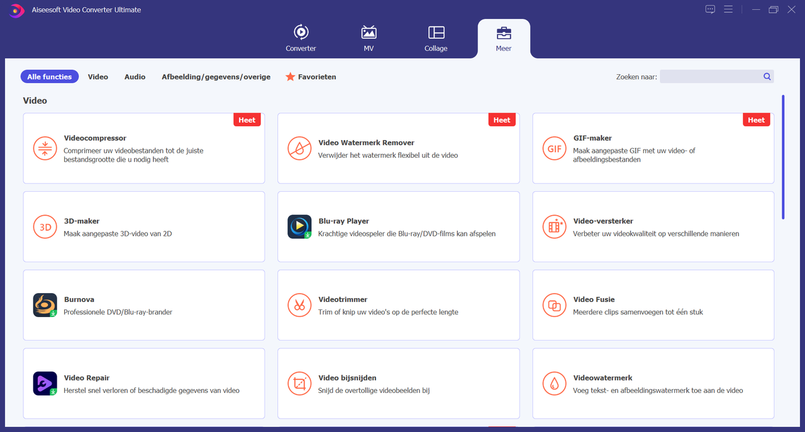Open the Converter tab icon
The height and width of the screenshot is (432, 805).
tap(301, 32)
